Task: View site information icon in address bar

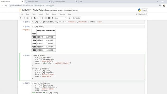Action: click(x=11, y=6)
